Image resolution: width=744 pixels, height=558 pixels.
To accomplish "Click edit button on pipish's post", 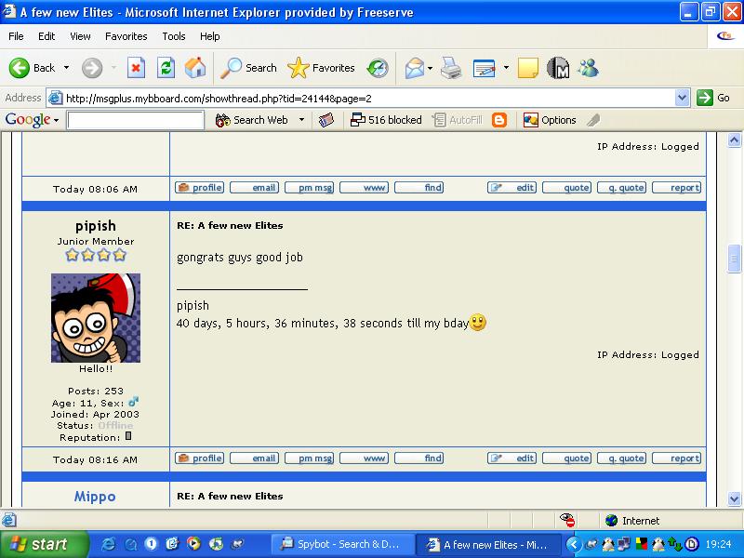I will 512,458.
